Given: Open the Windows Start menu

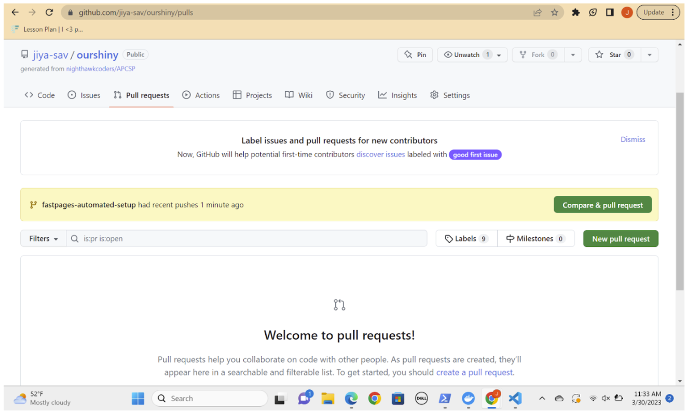Looking at the screenshot, I should pos(138,399).
